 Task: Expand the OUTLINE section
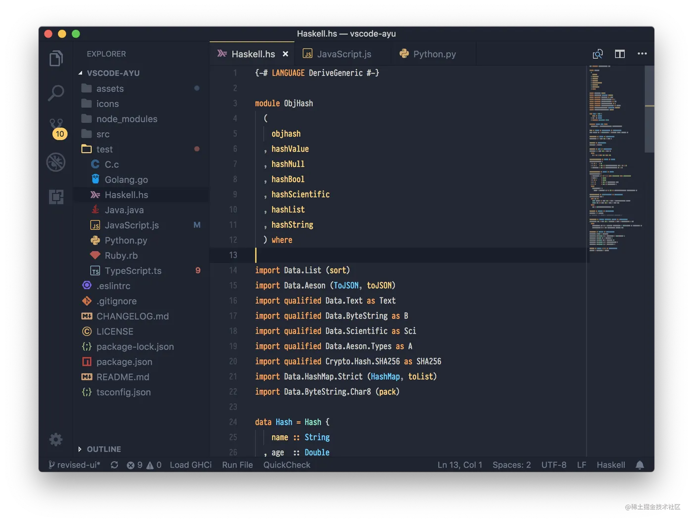pyautogui.click(x=141, y=449)
